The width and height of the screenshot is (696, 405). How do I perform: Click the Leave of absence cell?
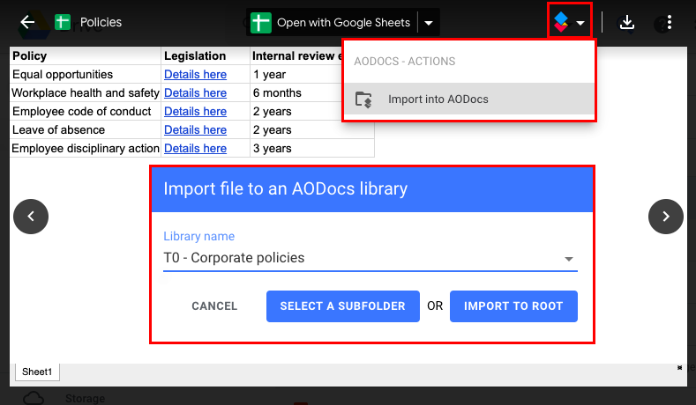click(x=86, y=129)
